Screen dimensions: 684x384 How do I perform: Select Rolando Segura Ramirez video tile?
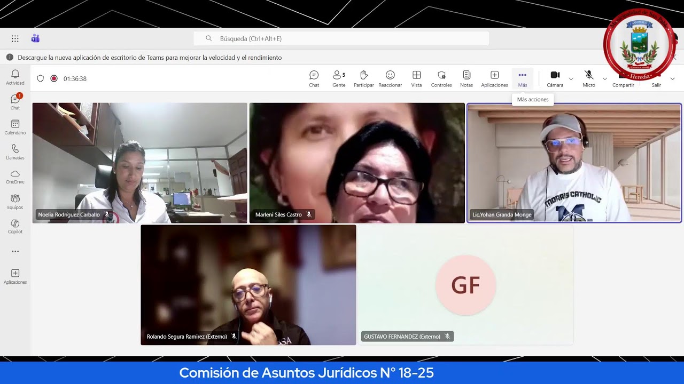click(248, 285)
